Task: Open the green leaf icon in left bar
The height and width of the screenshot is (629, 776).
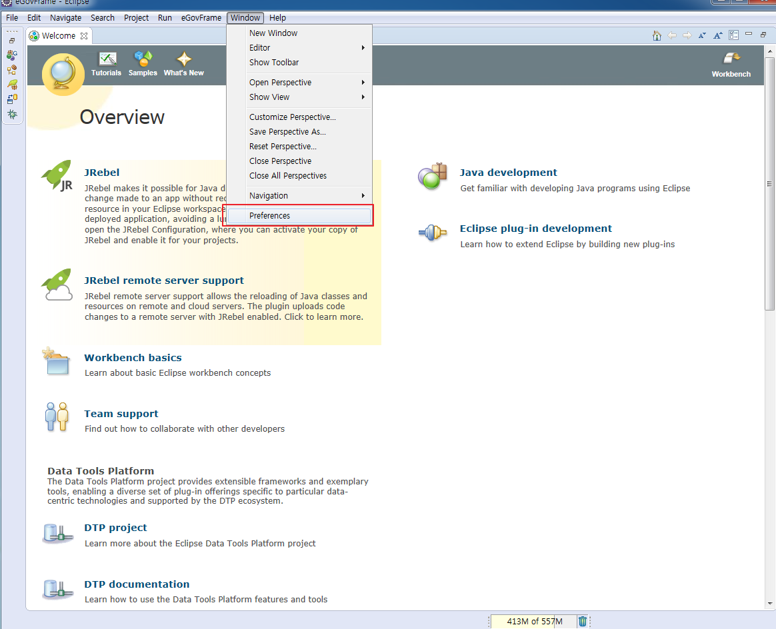Action: point(13,85)
